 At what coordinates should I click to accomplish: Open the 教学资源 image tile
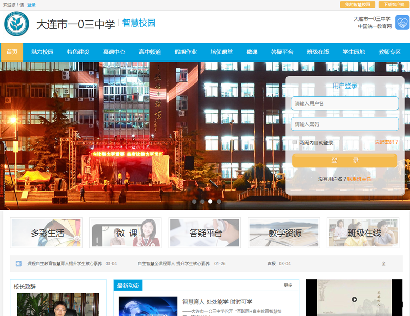click(284, 233)
